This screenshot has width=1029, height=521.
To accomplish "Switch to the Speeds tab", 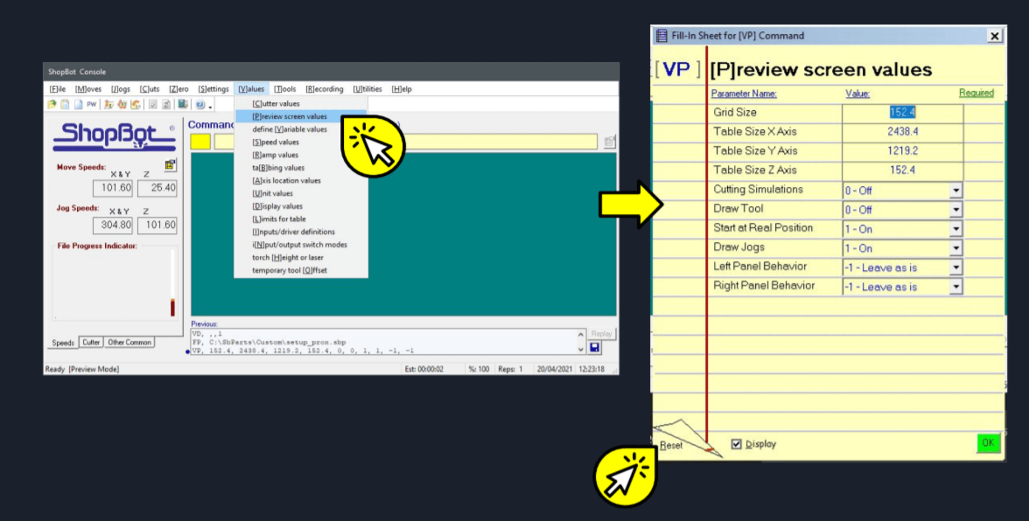I will tap(63, 342).
